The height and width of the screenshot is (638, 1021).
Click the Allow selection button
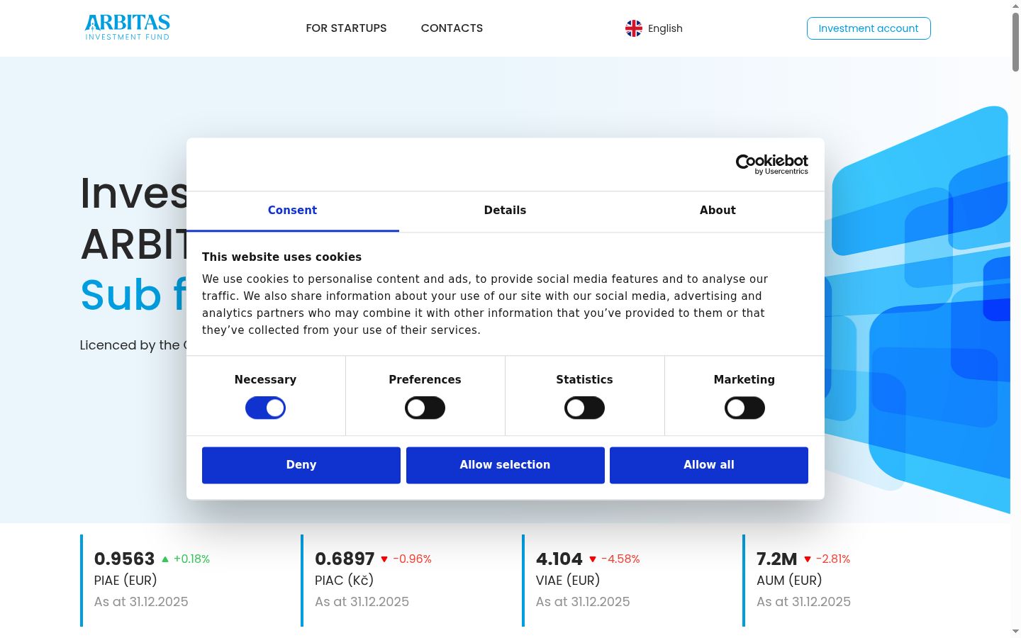pos(506,465)
